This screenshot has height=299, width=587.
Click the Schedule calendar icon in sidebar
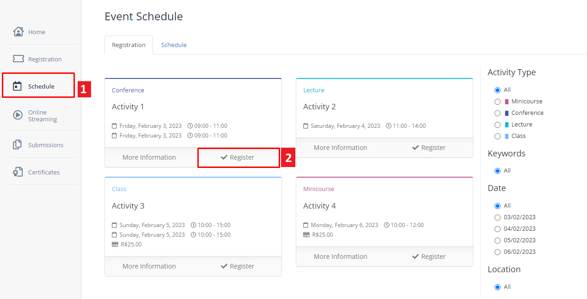coord(18,86)
